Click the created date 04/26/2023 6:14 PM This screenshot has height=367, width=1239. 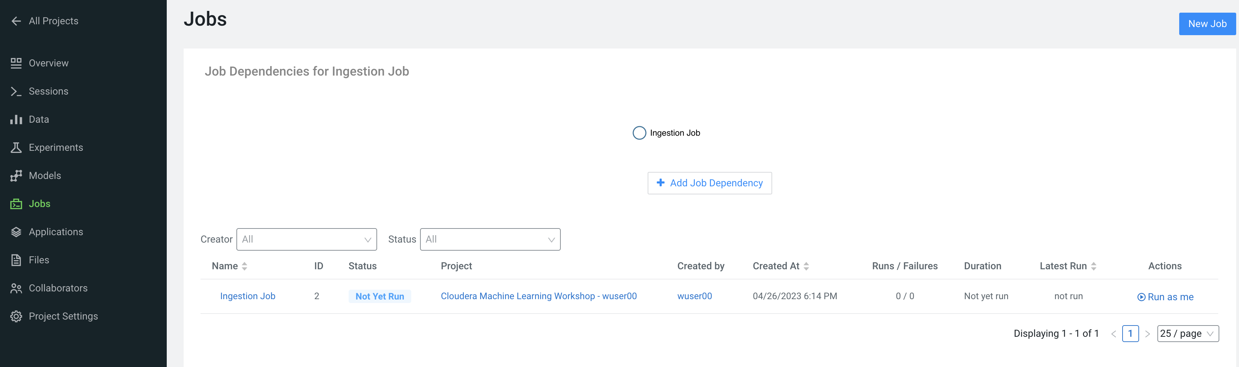point(795,296)
